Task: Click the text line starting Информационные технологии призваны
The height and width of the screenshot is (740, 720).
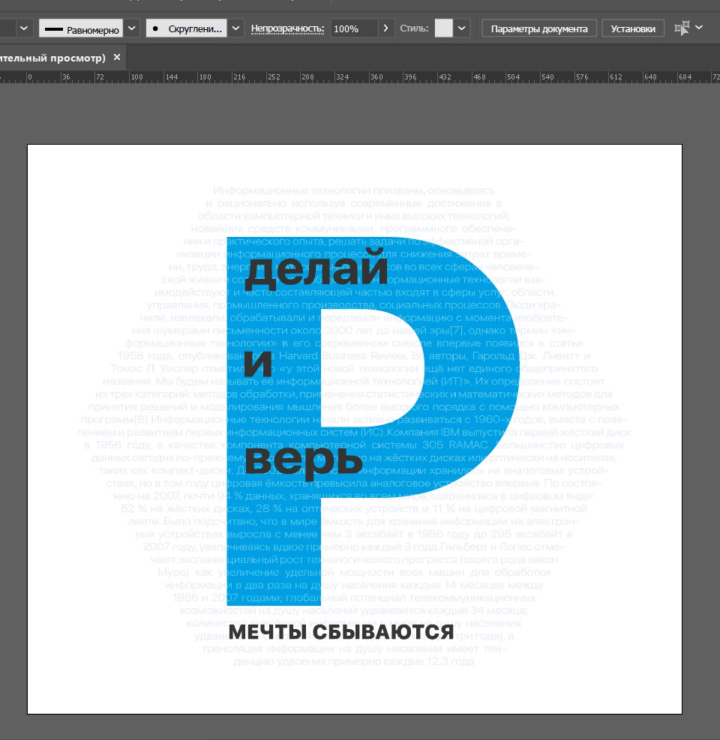Action: (x=354, y=190)
